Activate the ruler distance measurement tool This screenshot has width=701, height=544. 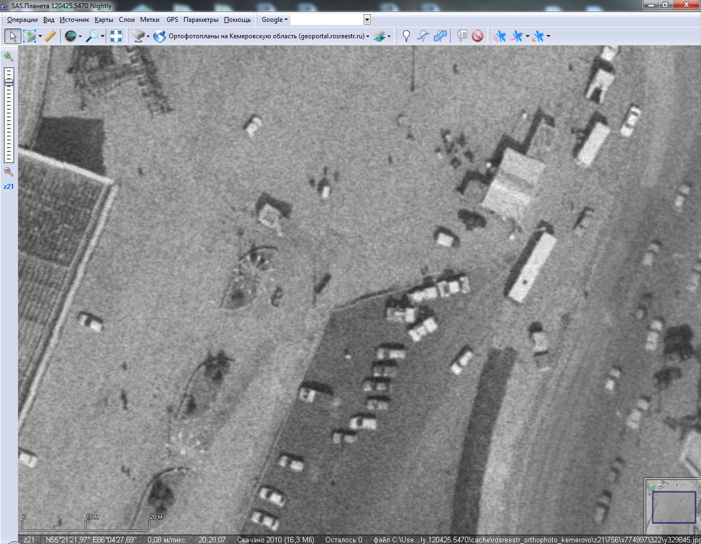click(50, 36)
